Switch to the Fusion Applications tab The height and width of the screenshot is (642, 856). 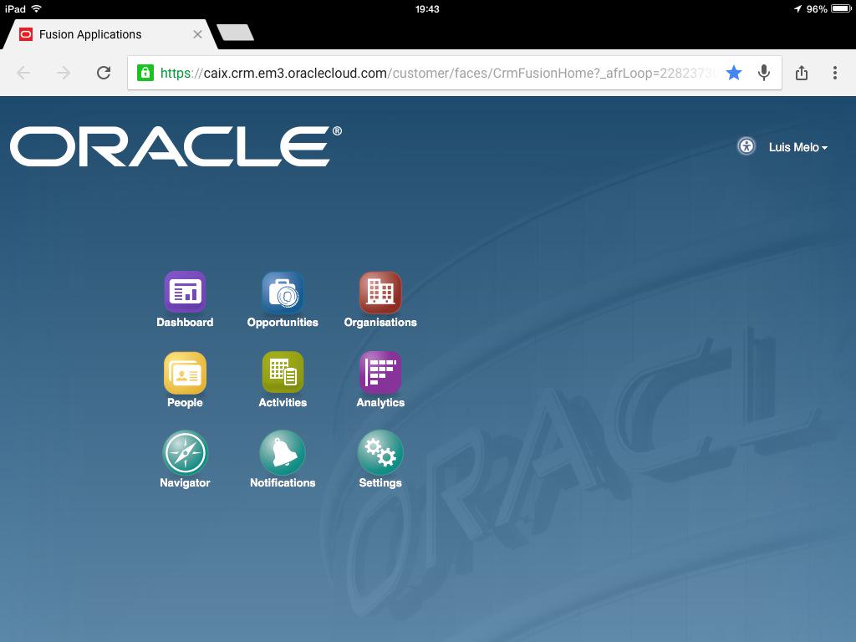click(x=92, y=34)
